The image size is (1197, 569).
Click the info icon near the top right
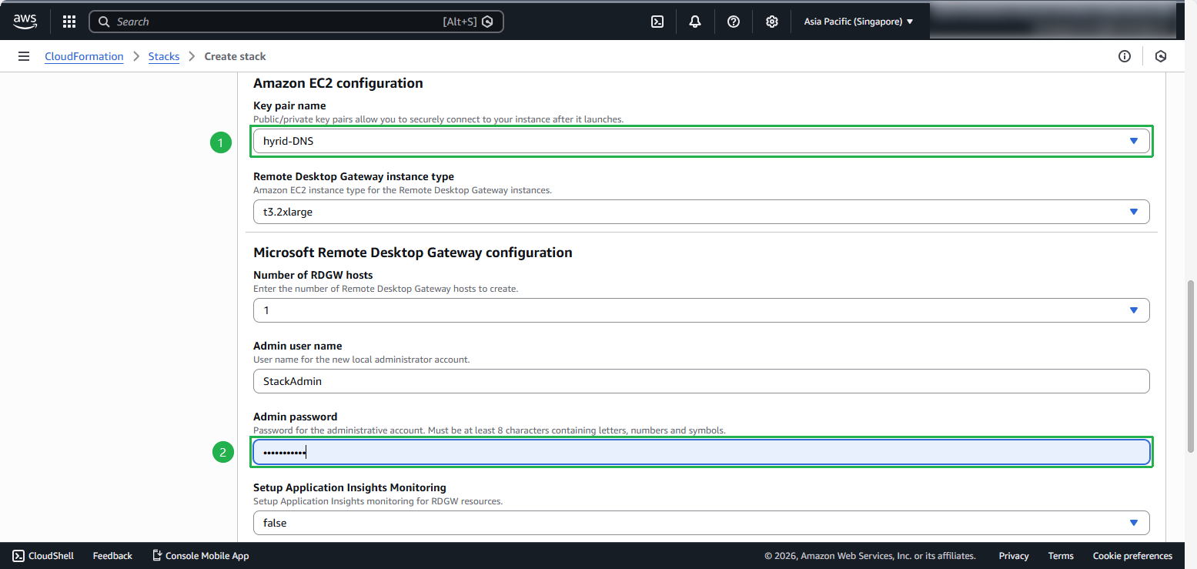click(1125, 55)
